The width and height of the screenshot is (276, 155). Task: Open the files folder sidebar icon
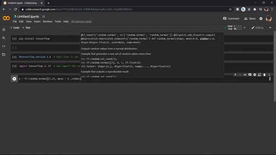(3, 55)
